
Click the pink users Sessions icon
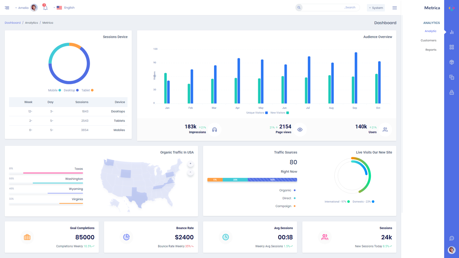(325, 237)
